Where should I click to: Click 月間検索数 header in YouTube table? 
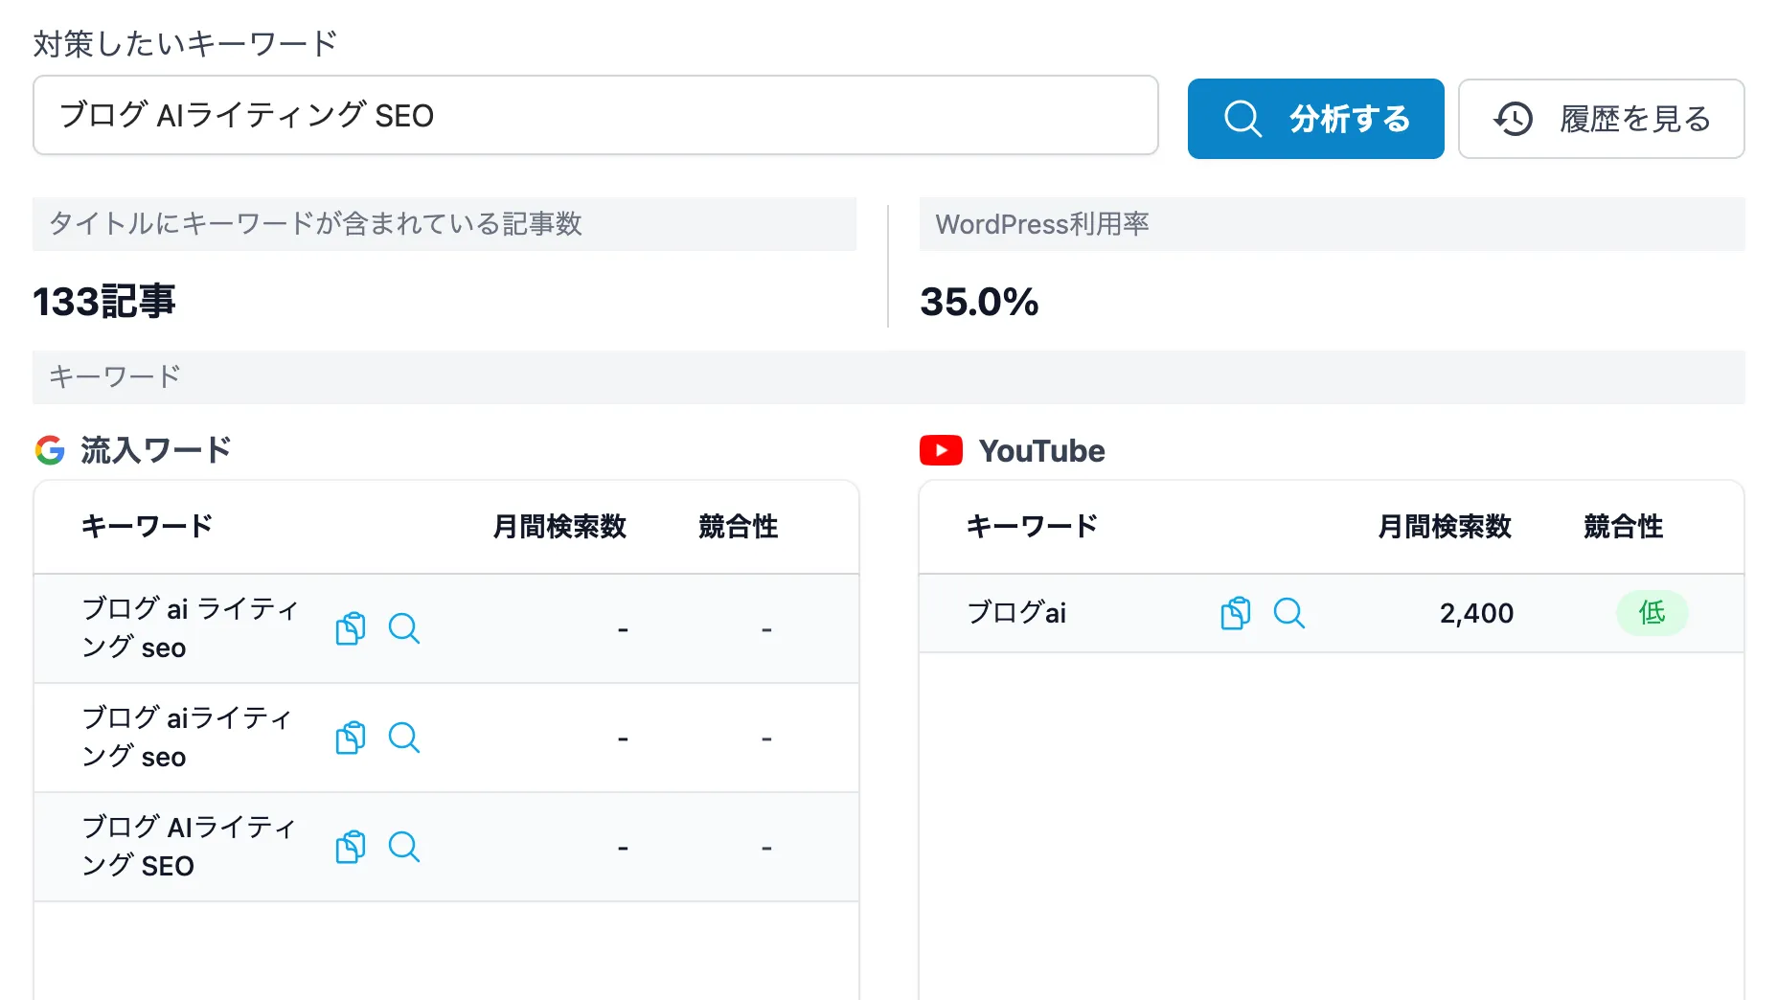1445,527
